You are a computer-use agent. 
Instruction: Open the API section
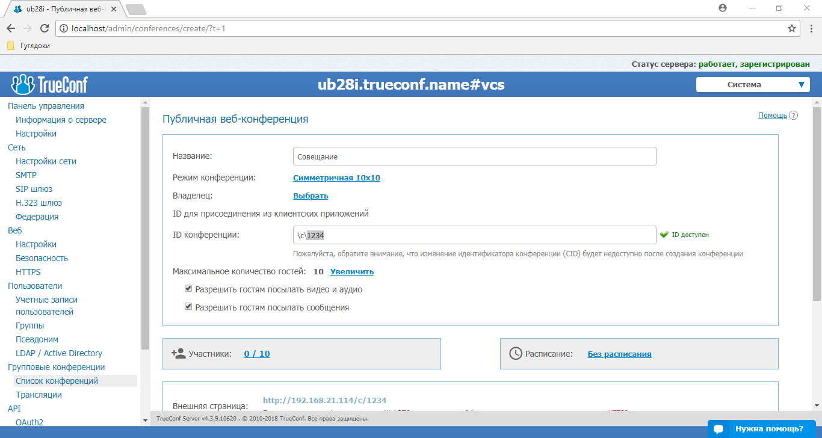coord(14,409)
